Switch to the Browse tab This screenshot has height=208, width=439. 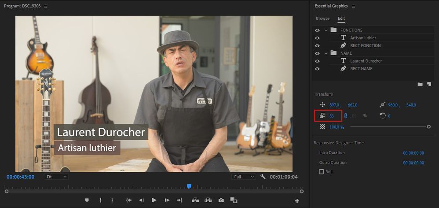[x=322, y=18]
